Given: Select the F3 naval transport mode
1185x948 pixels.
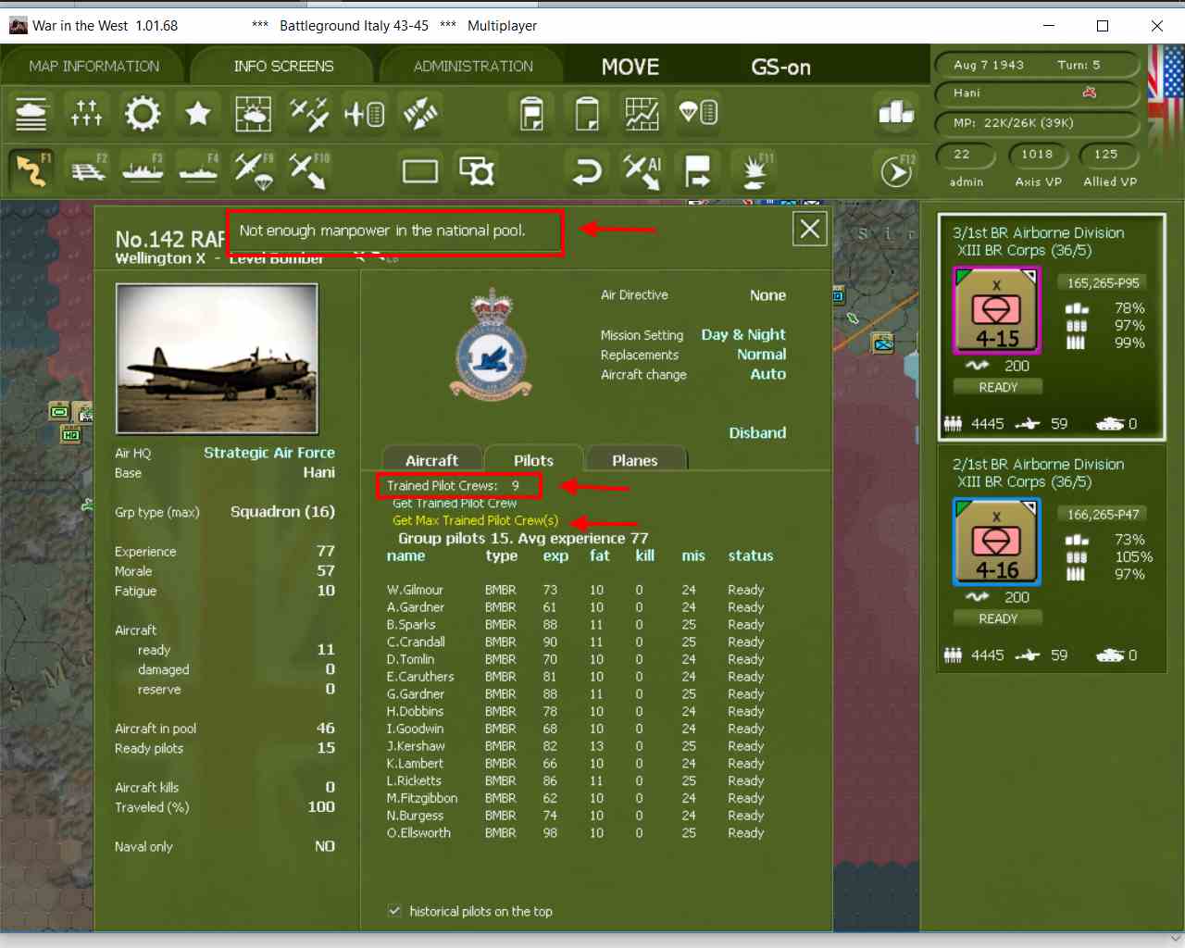Looking at the screenshot, I should tap(143, 170).
